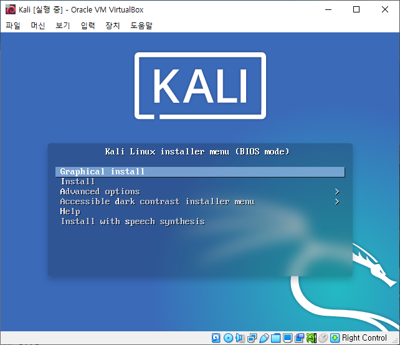
Task: Minimize the VirtualBox window
Action: pyautogui.click(x=328, y=10)
